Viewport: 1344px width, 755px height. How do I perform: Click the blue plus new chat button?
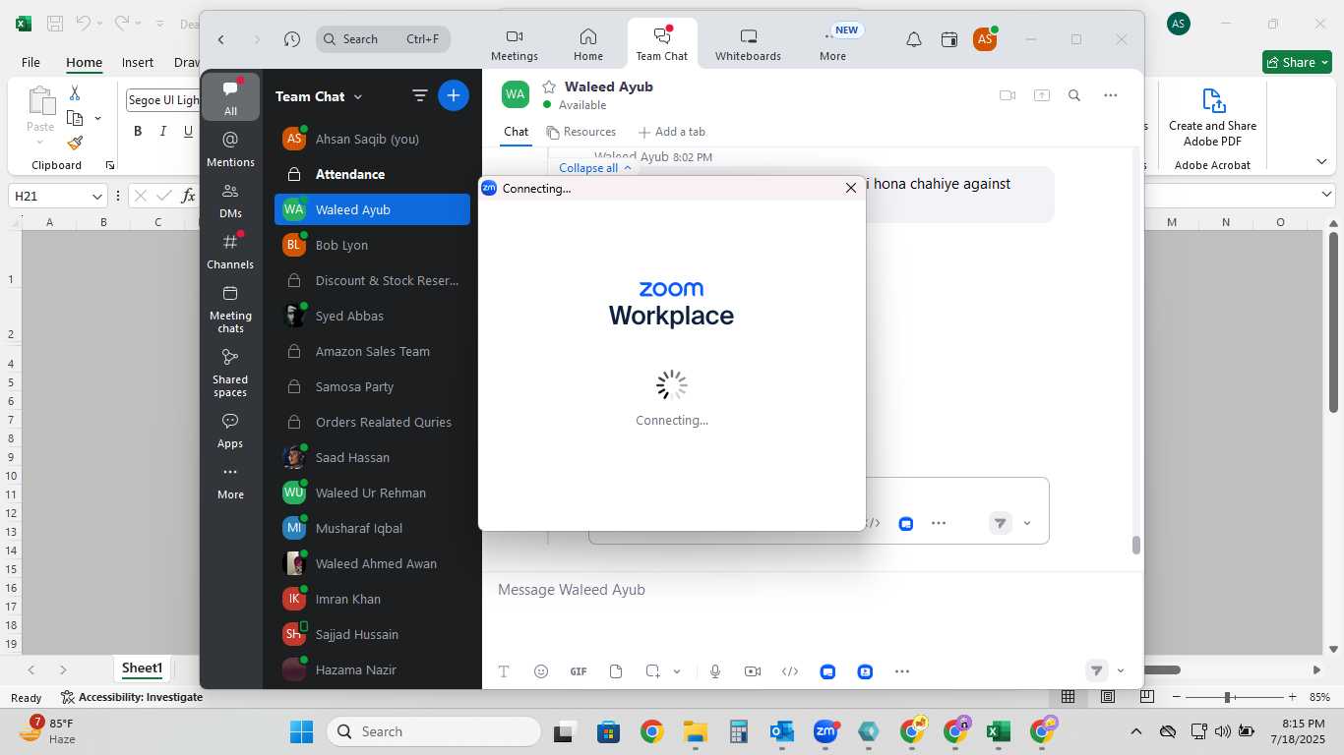point(454,95)
